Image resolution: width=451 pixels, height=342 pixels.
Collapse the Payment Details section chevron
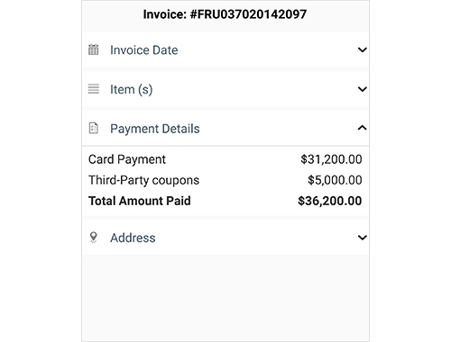tap(363, 128)
